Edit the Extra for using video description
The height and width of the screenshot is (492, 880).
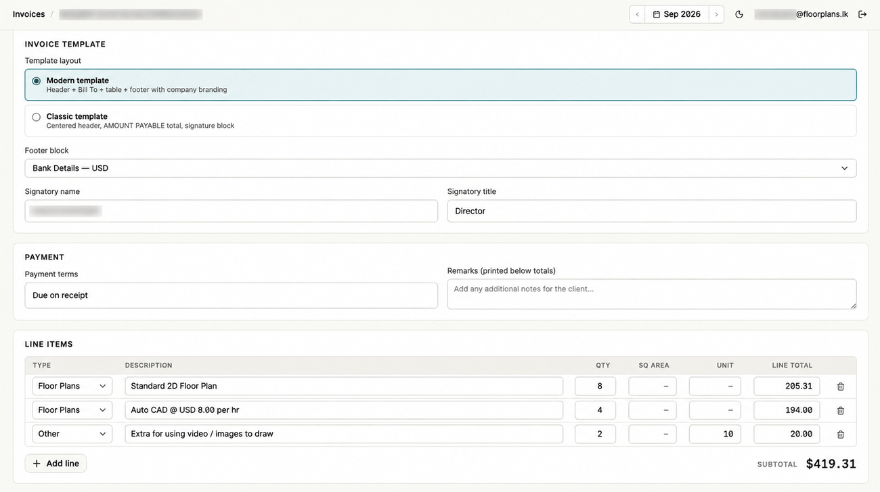(x=344, y=434)
